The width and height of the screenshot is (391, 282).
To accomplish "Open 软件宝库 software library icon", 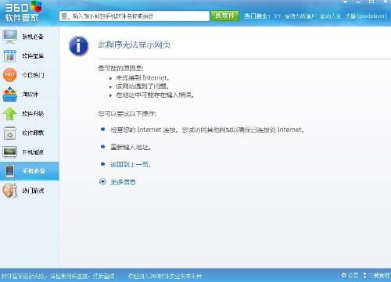I will tap(10, 55).
